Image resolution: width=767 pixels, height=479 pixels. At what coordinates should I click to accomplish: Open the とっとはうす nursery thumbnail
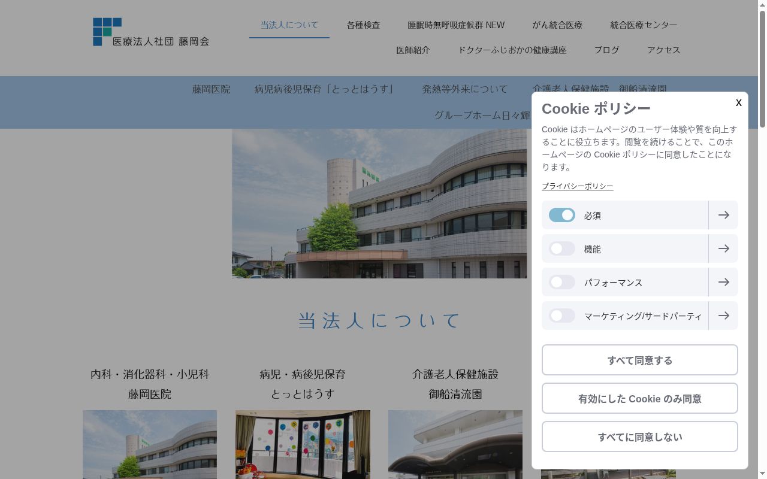[x=303, y=444]
